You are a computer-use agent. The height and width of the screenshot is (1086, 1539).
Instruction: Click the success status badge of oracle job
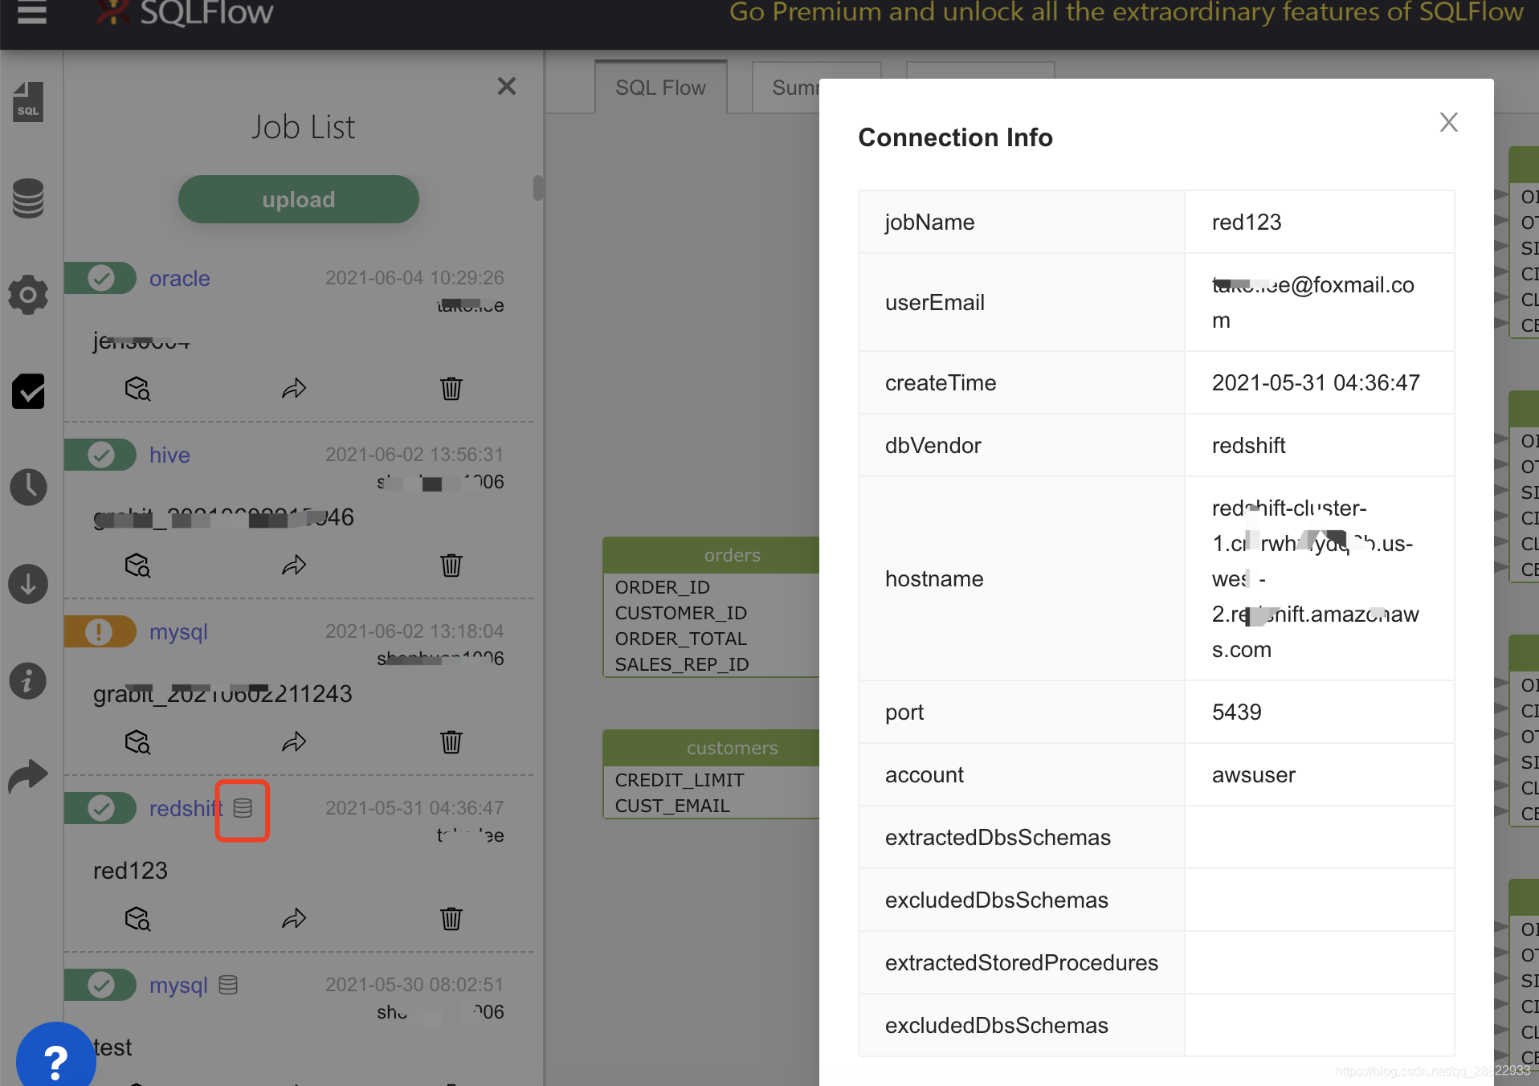[x=100, y=278]
